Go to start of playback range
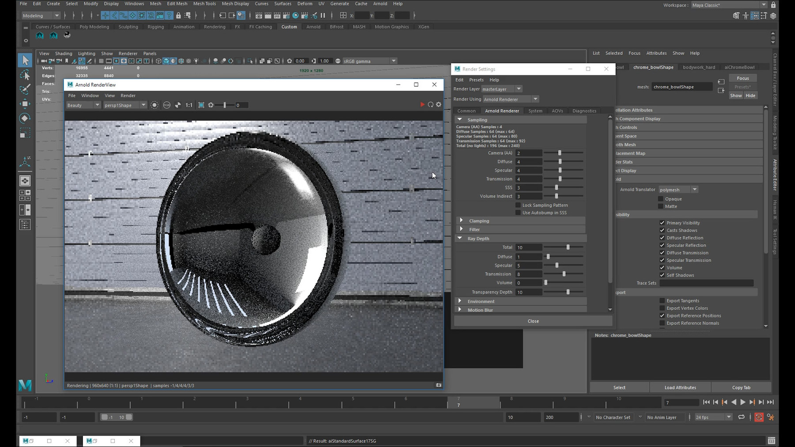 706,402
